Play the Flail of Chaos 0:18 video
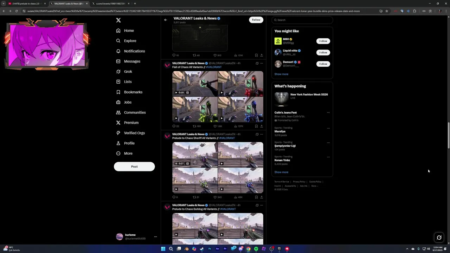Viewport: 450px width, 253px height. point(176,92)
